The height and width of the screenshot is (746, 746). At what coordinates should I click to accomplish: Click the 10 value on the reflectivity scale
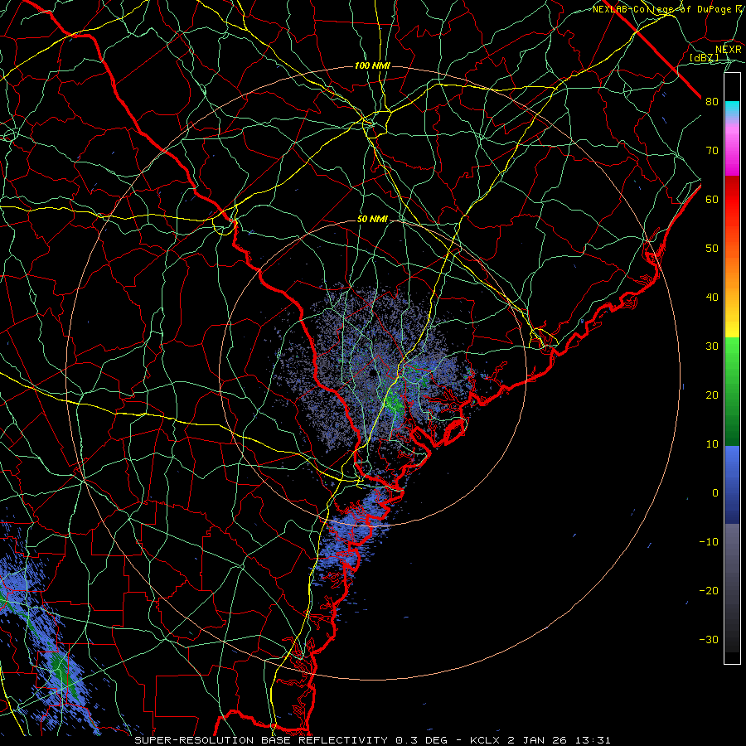click(712, 444)
